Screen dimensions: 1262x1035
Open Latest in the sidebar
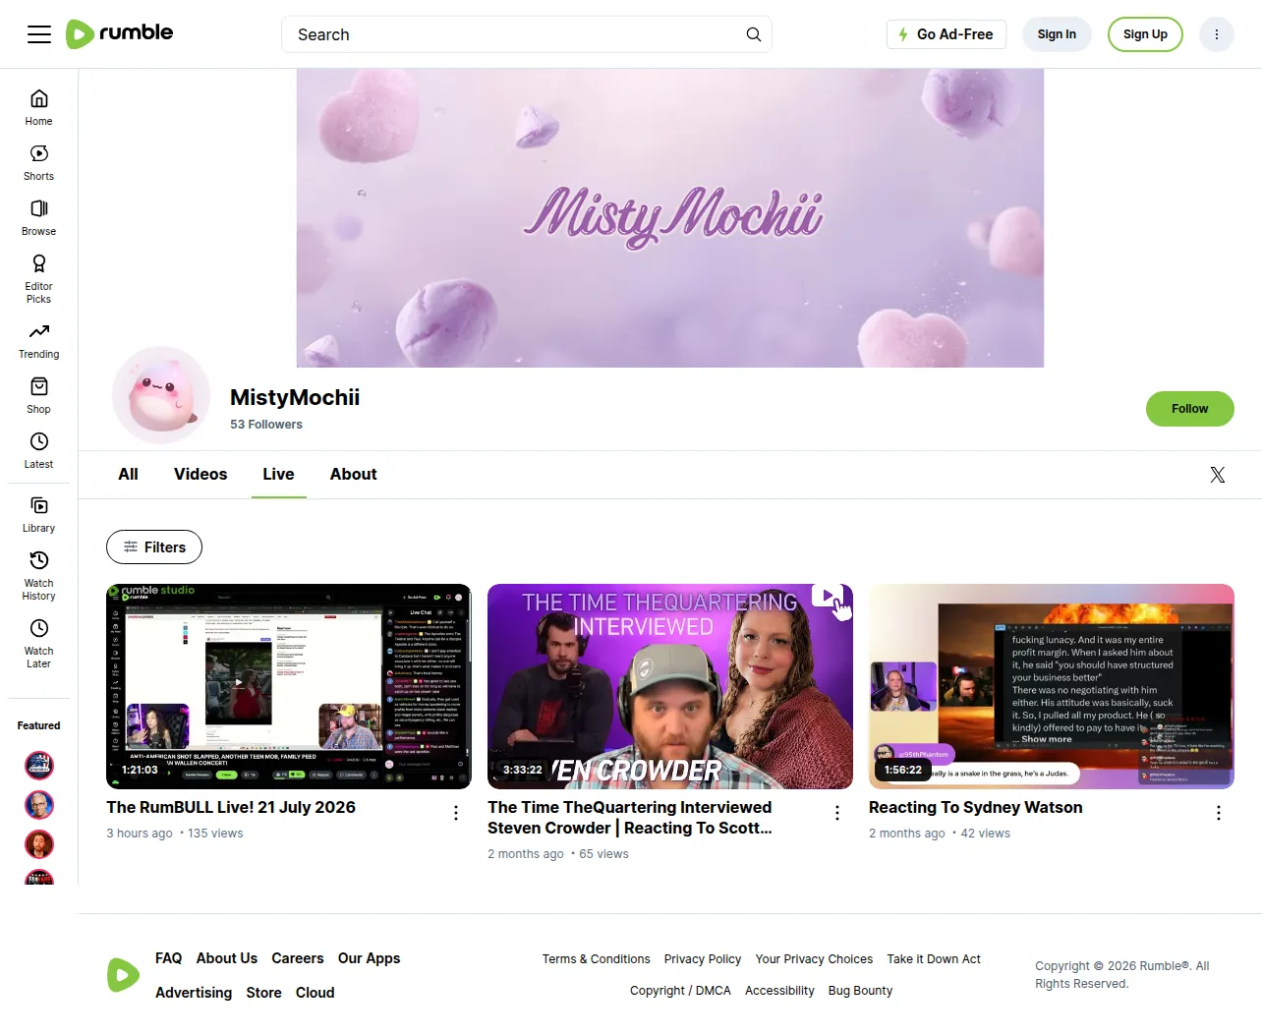click(x=39, y=450)
